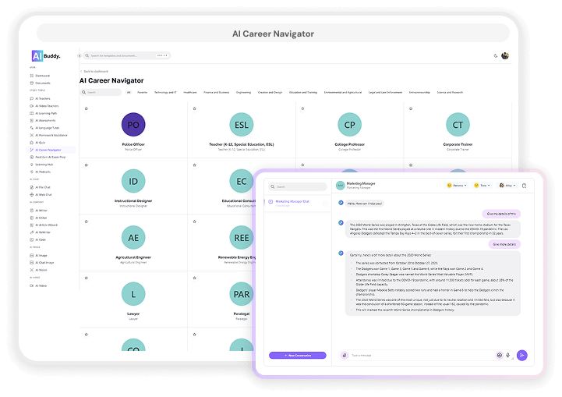Select the Engineering category filter
This screenshot has height=397, width=562.
[x=243, y=92]
